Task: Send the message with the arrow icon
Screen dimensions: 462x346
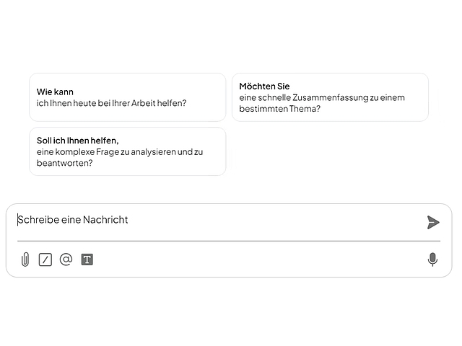Action: [x=433, y=222]
